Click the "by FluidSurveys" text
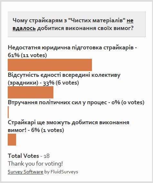Image resolution: width=153 pixels, height=183 pixels. click(x=61, y=172)
